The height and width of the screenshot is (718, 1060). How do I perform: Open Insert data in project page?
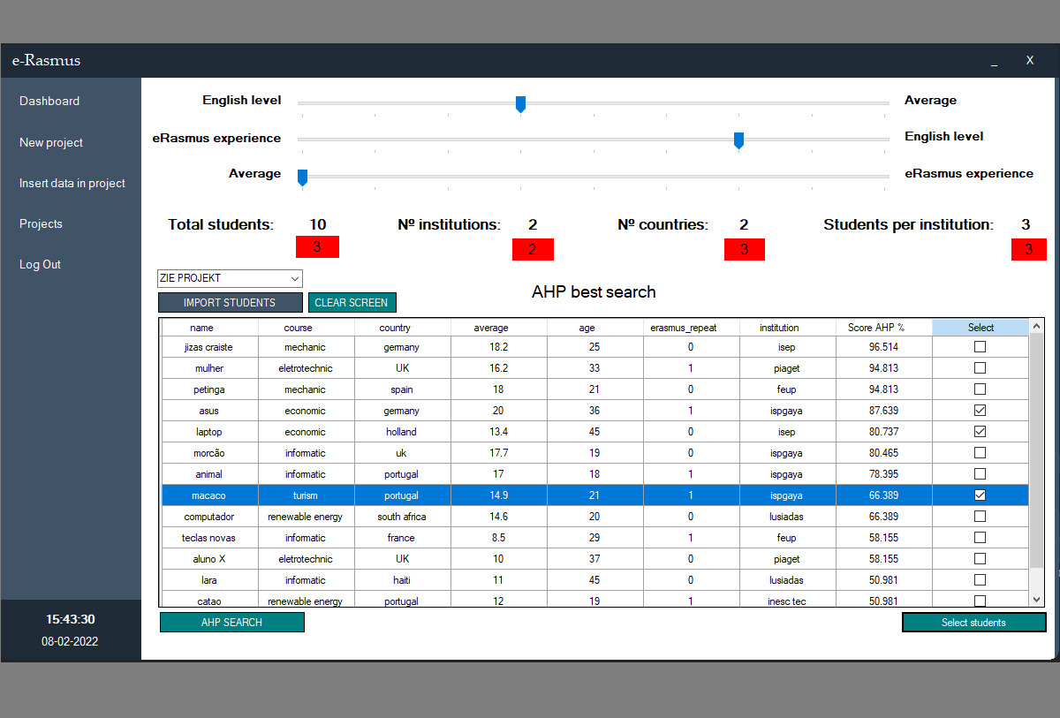point(72,183)
